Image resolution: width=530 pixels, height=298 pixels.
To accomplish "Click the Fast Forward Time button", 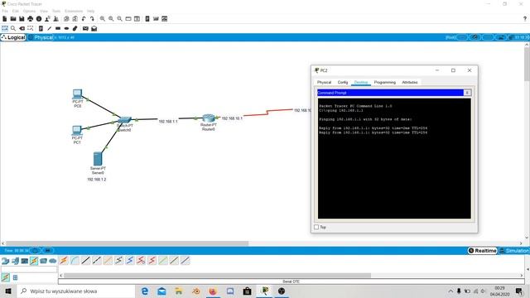I will point(48,251).
